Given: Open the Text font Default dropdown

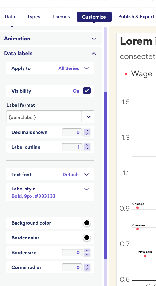Looking at the screenshot, I should (50, 174).
